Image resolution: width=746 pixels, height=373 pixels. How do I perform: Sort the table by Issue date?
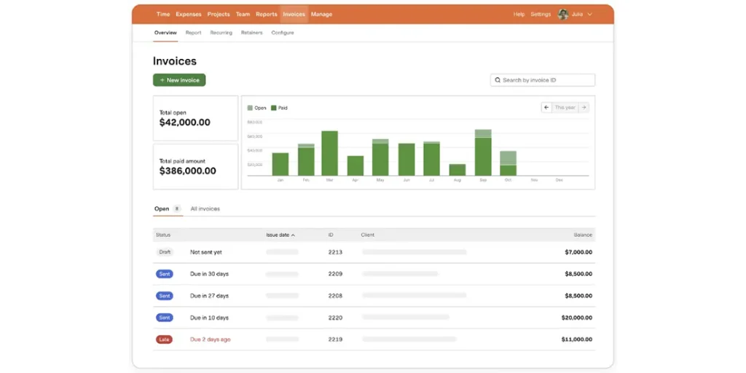[x=280, y=235]
